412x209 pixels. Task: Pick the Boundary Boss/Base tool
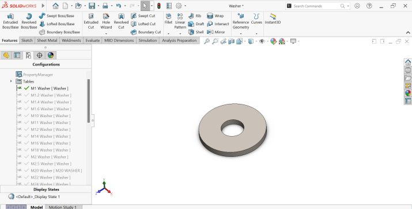(59, 32)
